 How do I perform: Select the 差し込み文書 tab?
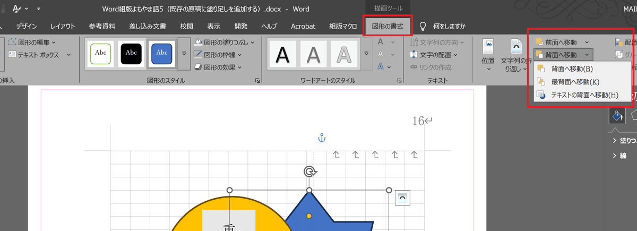click(x=148, y=26)
